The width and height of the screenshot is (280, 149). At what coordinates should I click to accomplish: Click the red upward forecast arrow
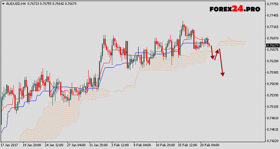click(x=217, y=54)
